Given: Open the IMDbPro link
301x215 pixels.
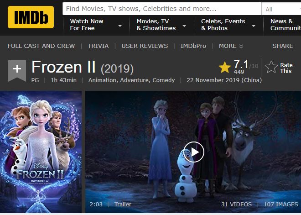Looking at the screenshot, I should tap(193, 46).
